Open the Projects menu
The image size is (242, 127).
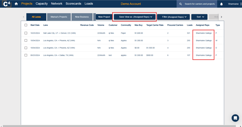[x=27, y=4]
